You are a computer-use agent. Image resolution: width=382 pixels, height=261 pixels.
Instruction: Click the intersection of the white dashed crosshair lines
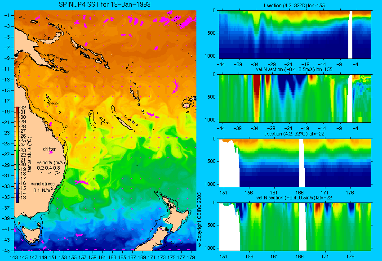pyautogui.click(x=73, y=128)
